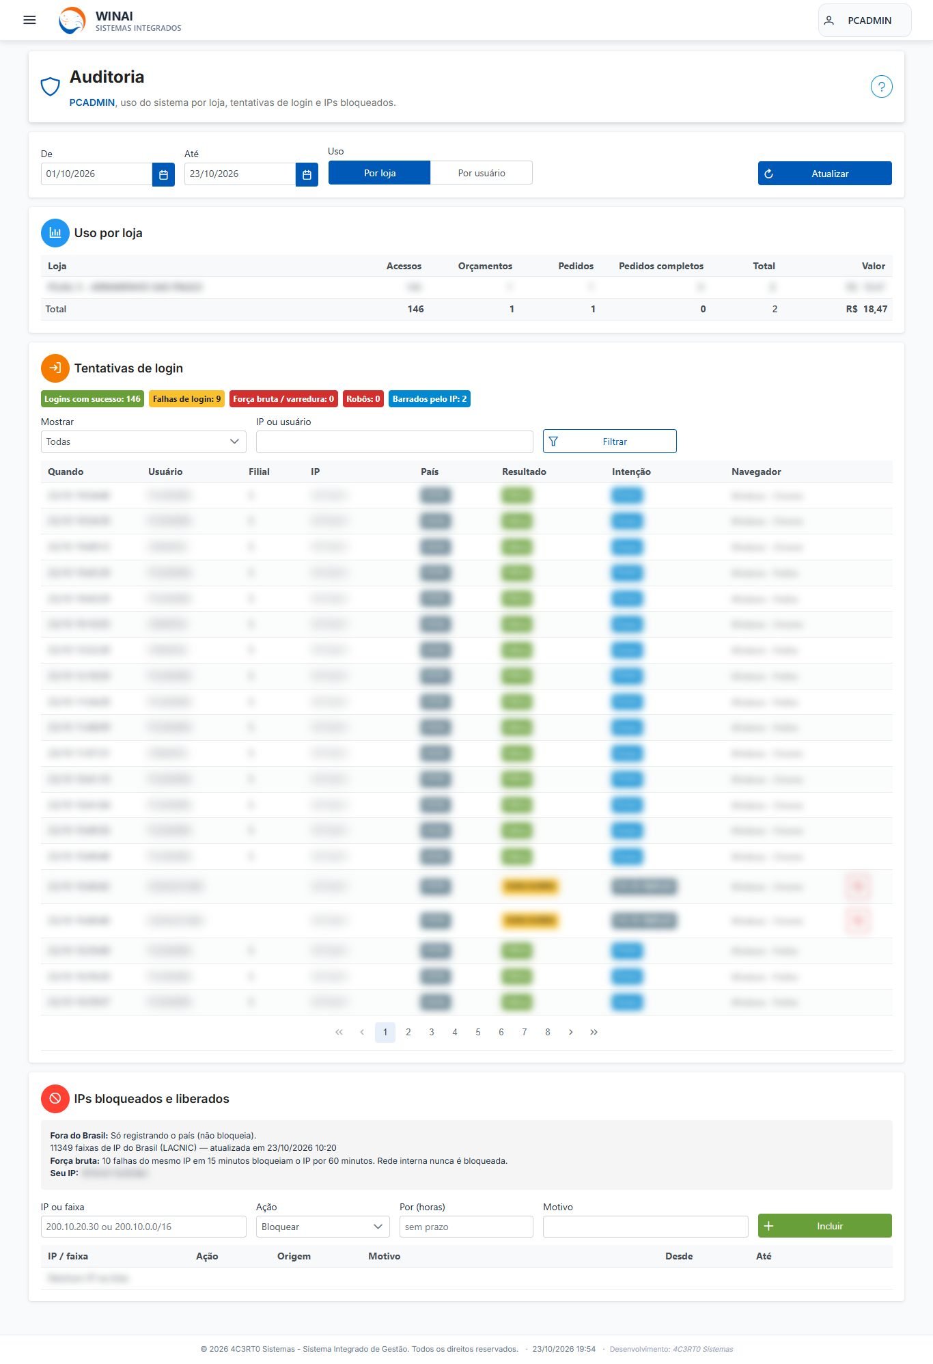Viewport: 933px width, 1364px height.
Task: Go to last page of login attempts
Action: (x=594, y=1032)
